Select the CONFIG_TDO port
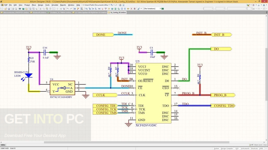 point(223,106)
